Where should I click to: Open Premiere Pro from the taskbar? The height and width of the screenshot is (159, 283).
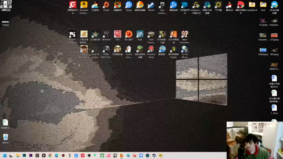click(31, 155)
